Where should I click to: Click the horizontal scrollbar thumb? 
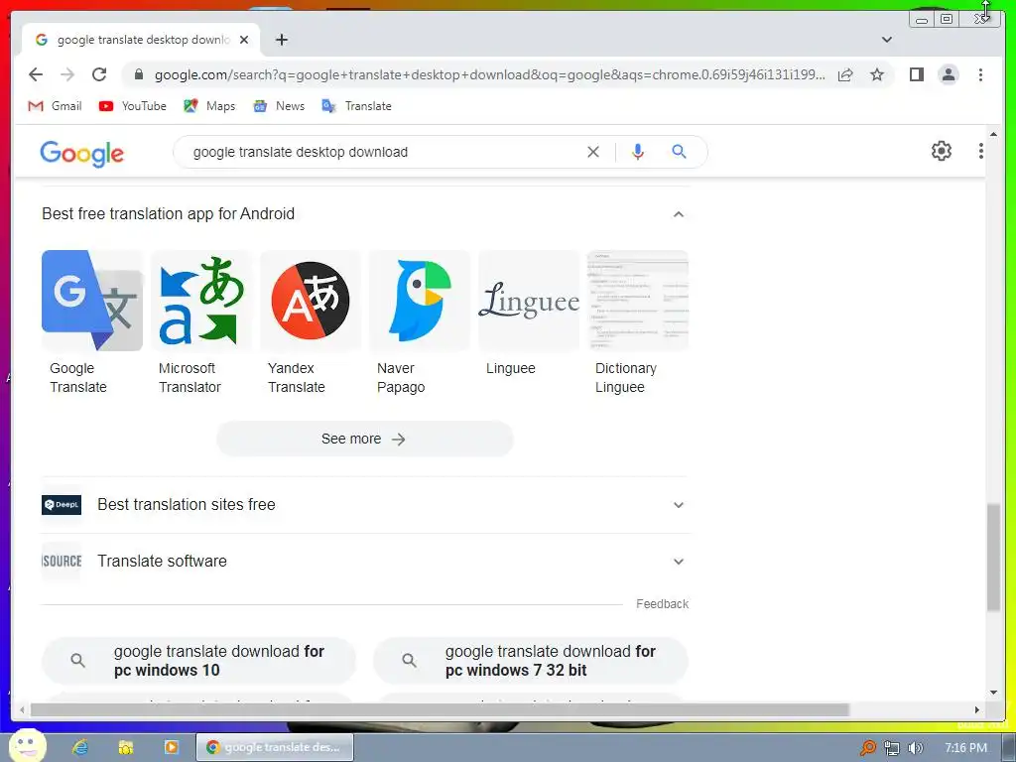click(x=440, y=710)
